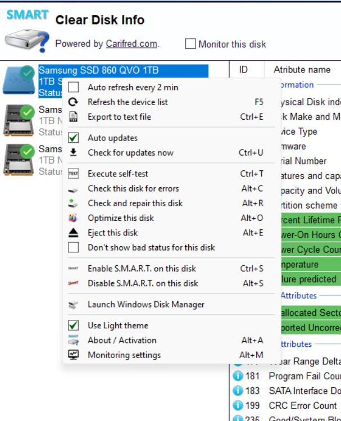Viewport: 341px width, 421px height.
Task: Click the Optimize this disk icon
Action: point(73,218)
